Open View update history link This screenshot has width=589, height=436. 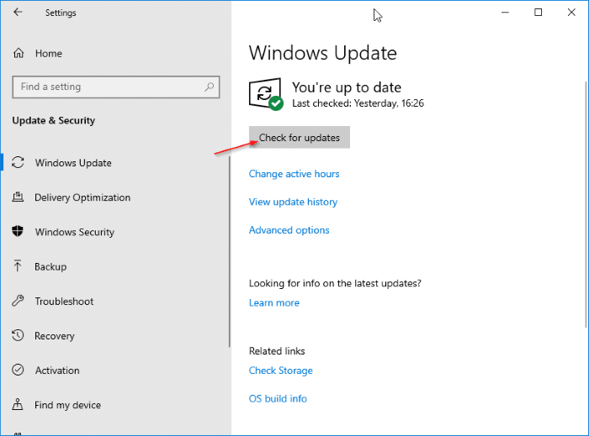click(293, 202)
